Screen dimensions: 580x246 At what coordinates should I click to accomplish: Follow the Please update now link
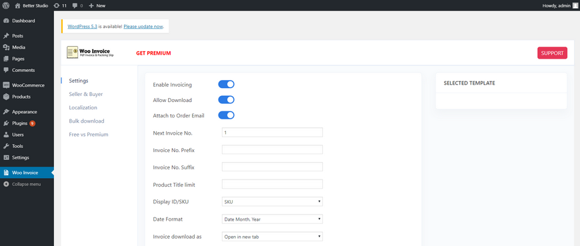pyautogui.click(x=143, y=27)
